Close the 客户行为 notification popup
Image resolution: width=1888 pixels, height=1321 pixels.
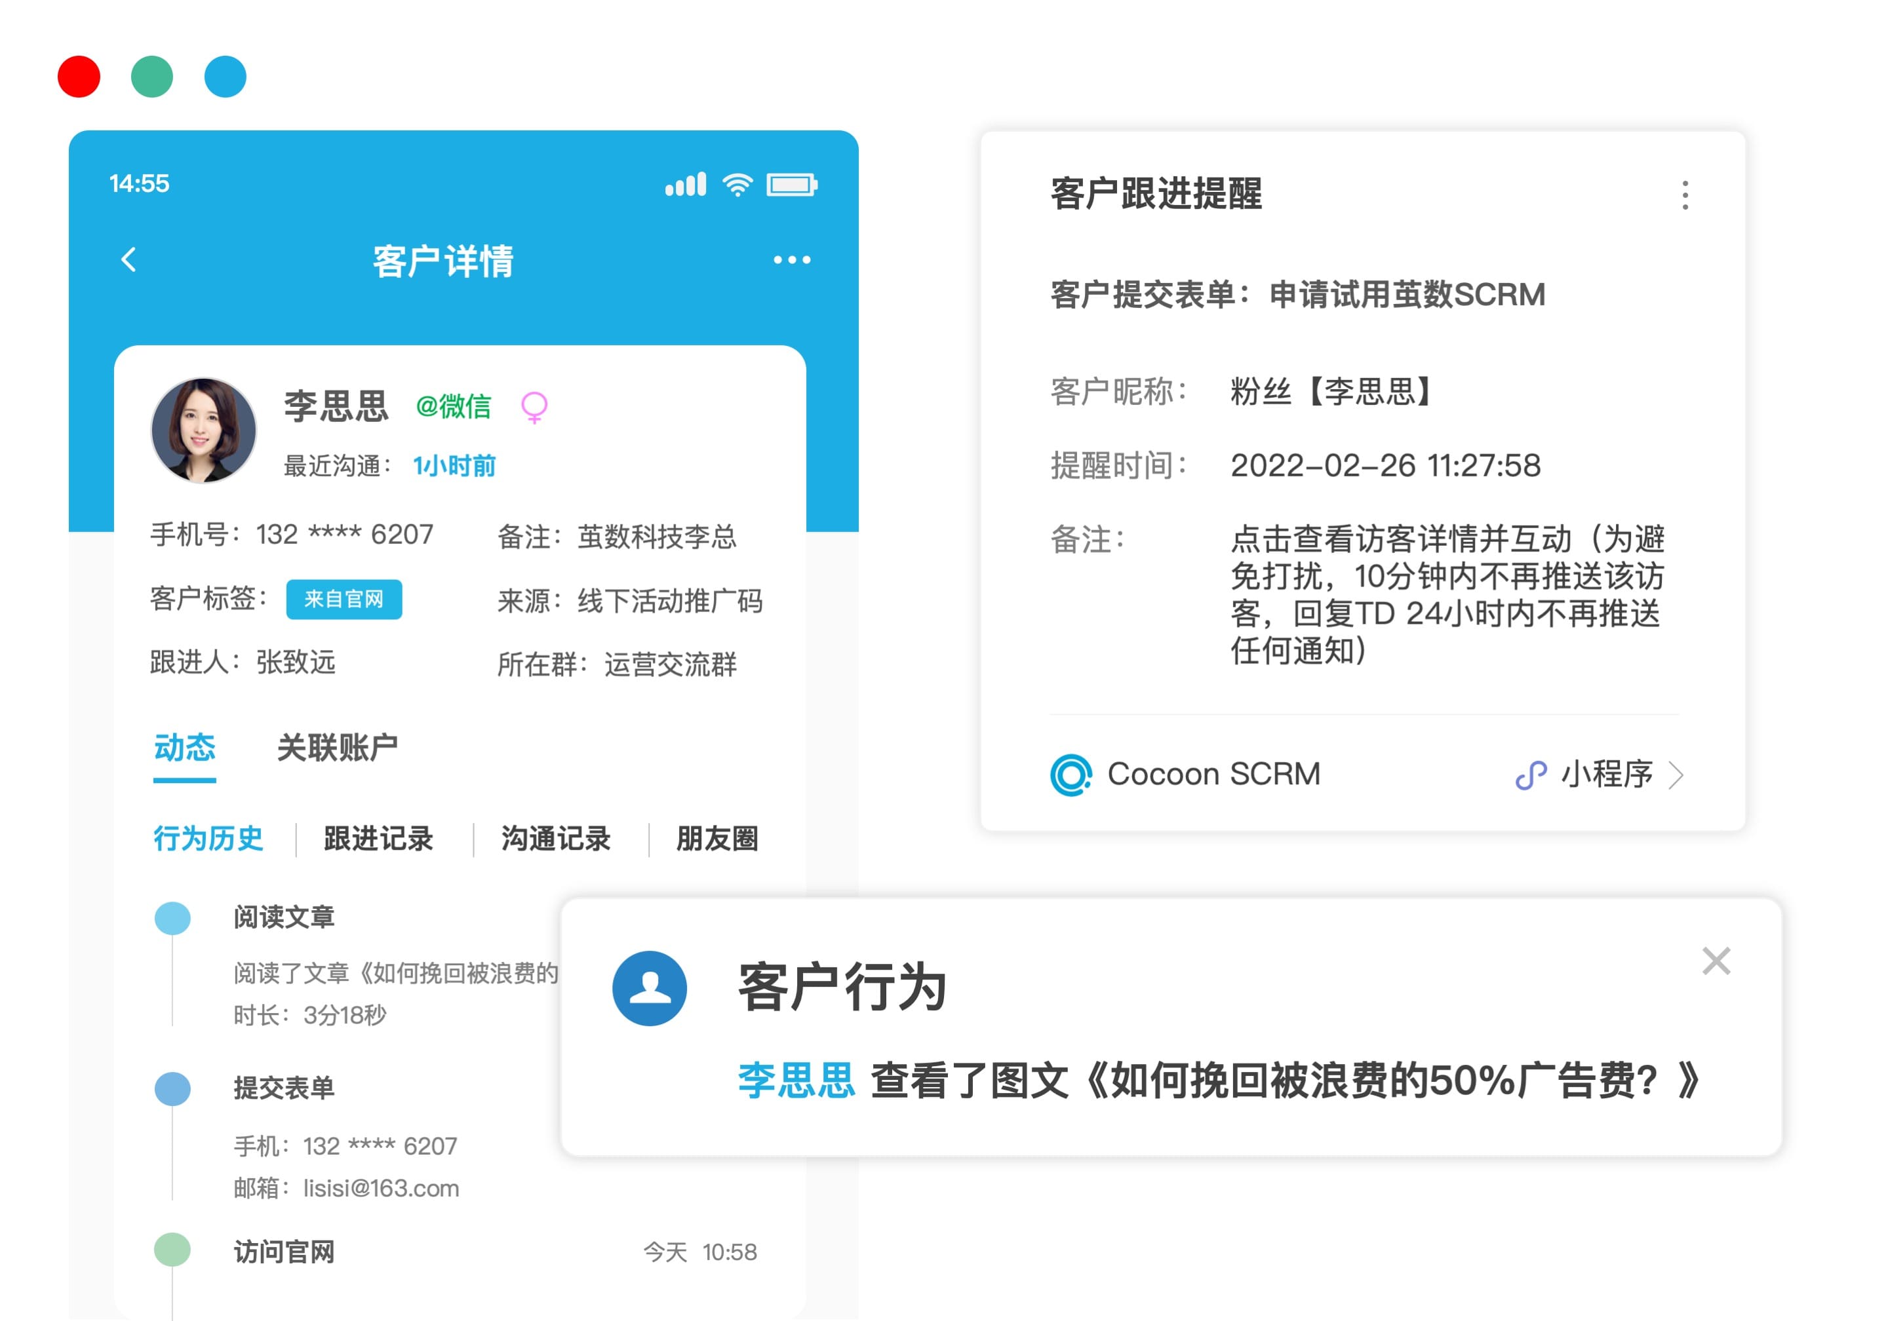1716,960
